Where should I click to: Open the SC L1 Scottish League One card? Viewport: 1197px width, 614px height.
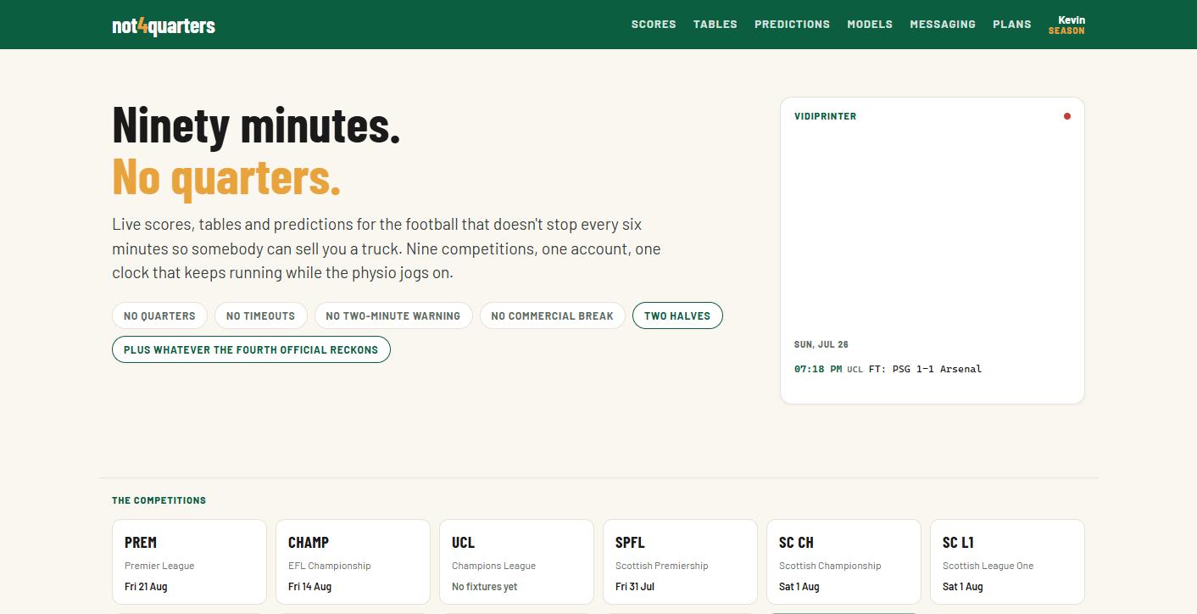tap(1007, 561)
